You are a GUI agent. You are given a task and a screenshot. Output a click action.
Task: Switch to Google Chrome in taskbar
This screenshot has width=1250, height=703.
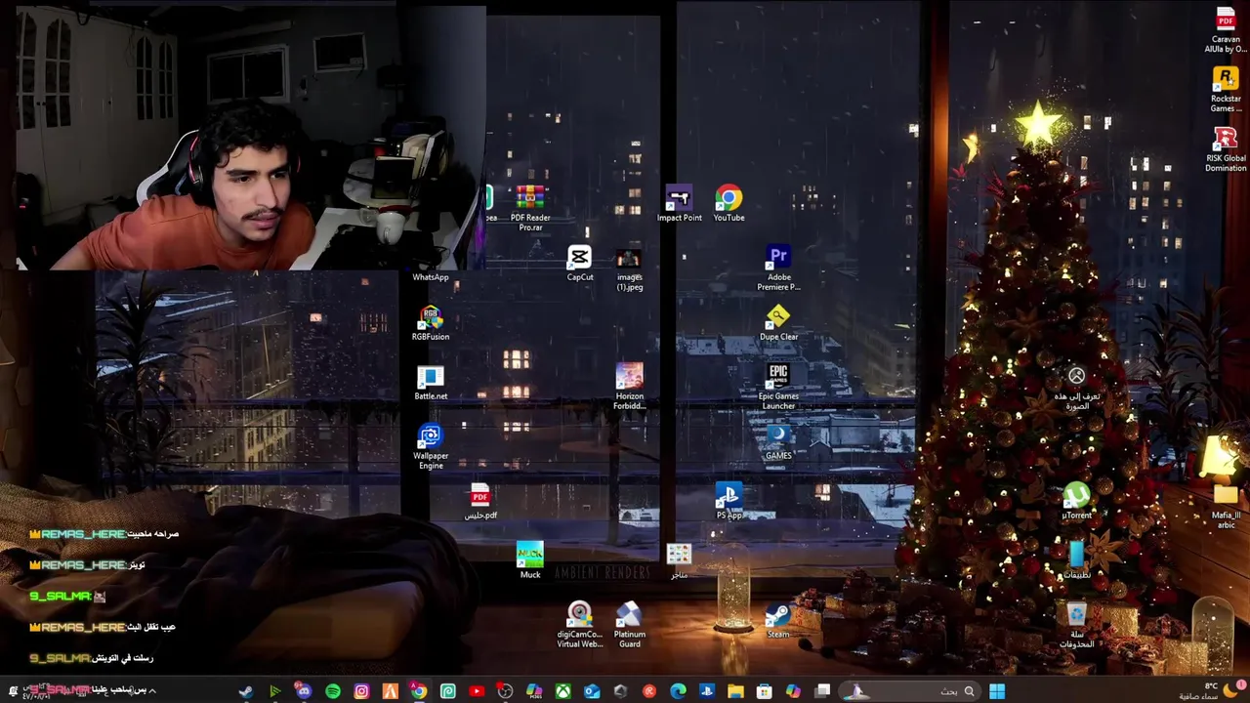click(x=418, y=691)
